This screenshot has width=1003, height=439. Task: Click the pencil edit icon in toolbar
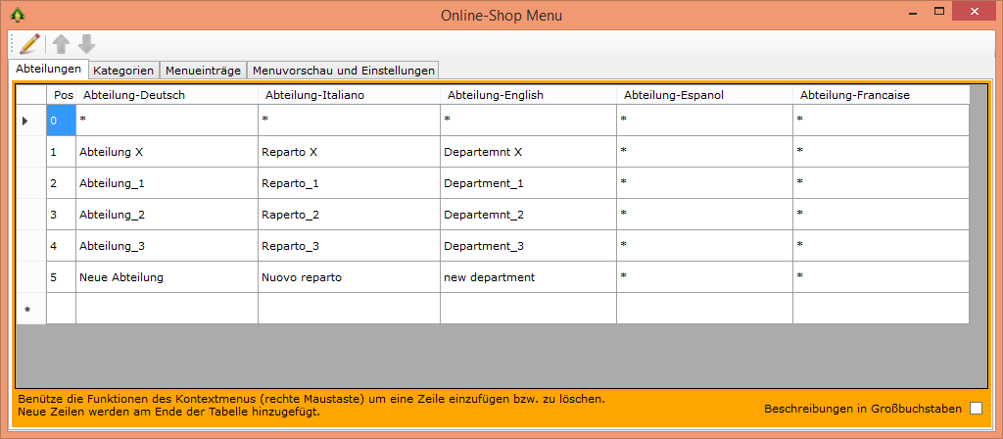coord(29,43)
